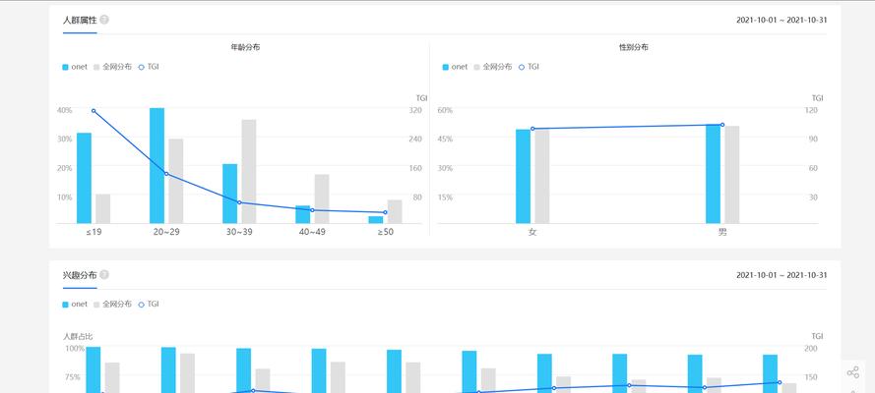Click the gray 全网分布 bar for 女
Viewport: 875px width, 393px height.
tap(542, 177)
